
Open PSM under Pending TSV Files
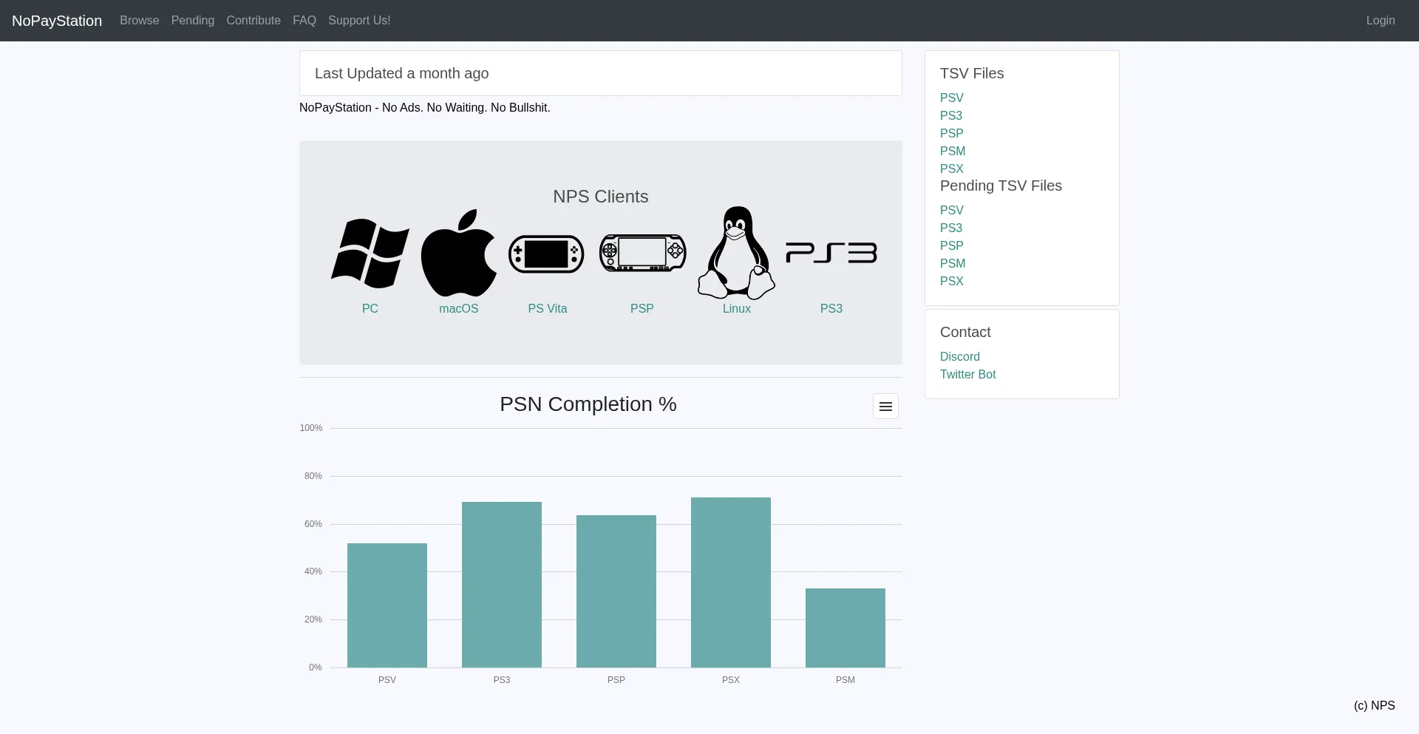952,263
